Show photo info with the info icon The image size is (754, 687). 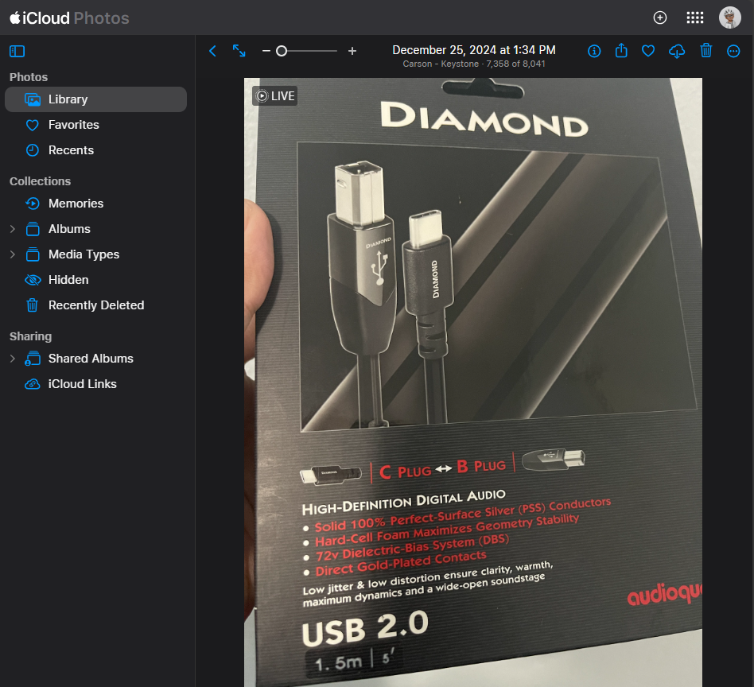[x=594, y=51]
